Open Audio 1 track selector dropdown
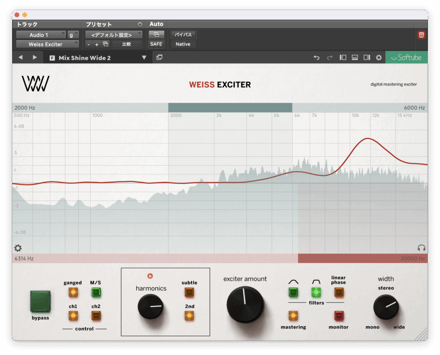The height and width of the screenshot is (355, 440). point(41,35)
